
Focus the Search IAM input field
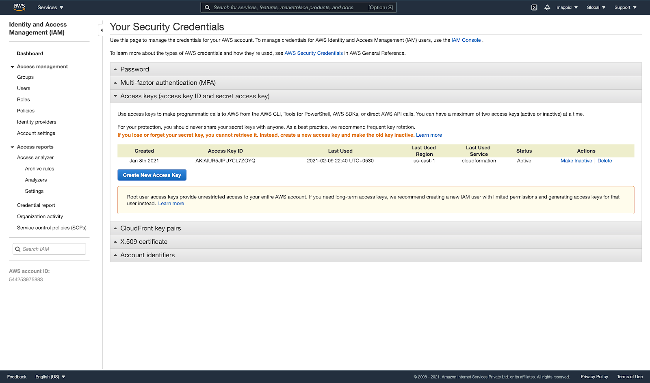49,249
